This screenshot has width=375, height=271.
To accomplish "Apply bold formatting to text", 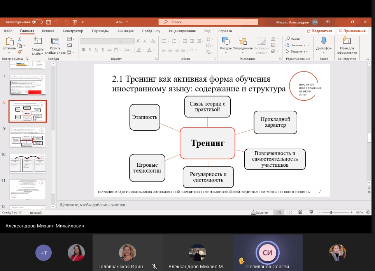I will tap(83, 50).
